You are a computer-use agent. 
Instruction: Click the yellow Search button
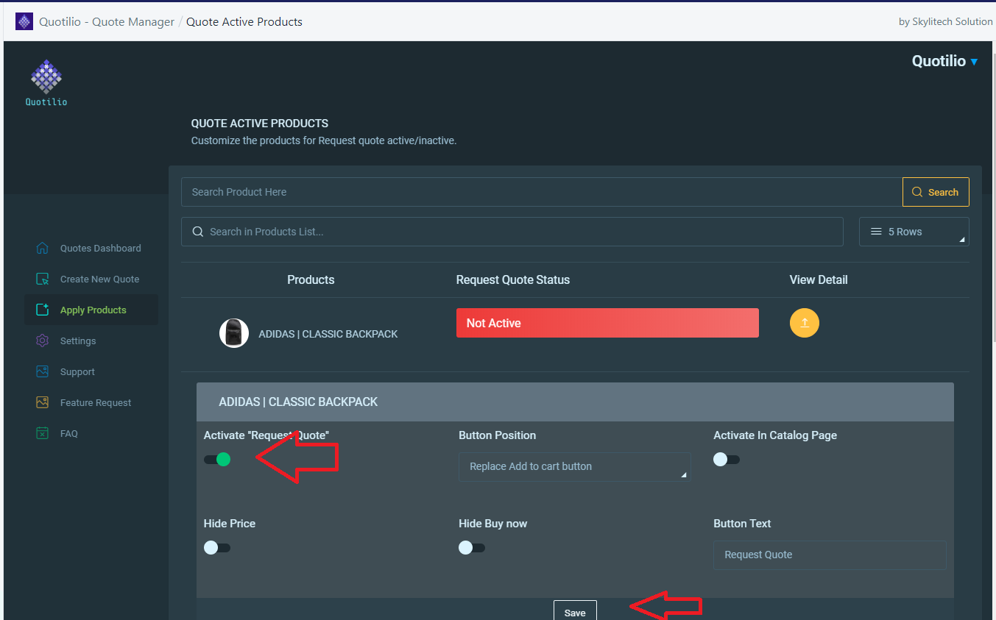pos(936,192)
